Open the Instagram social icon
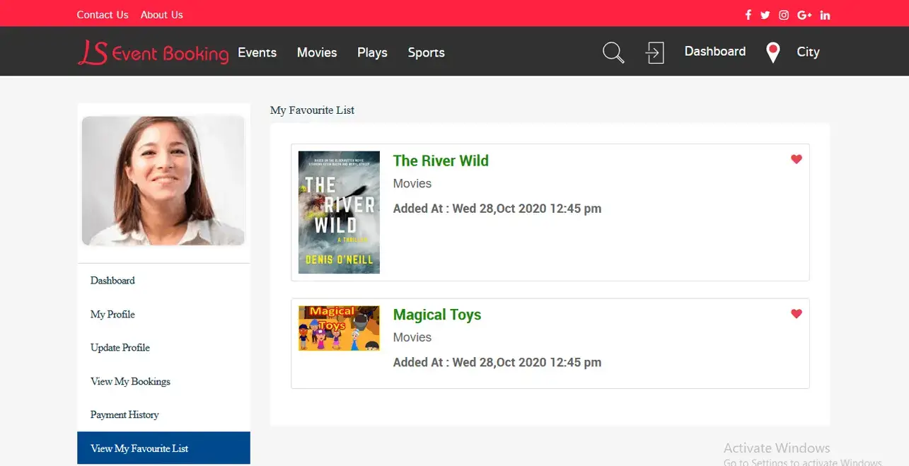The width and height of the screenshot is (909, 466). tap(784, 15)
